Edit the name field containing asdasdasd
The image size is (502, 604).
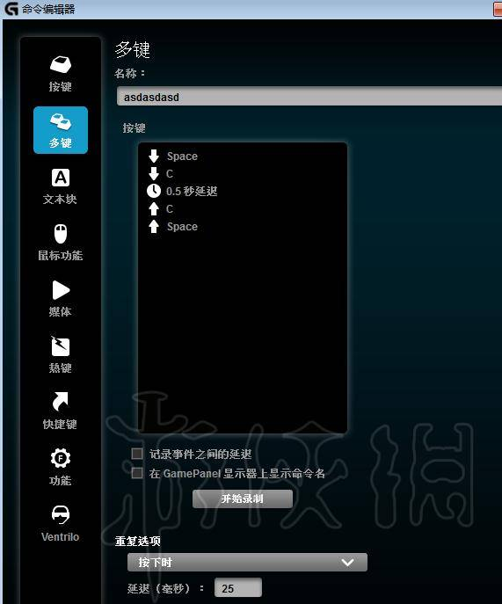click(309, 97)
